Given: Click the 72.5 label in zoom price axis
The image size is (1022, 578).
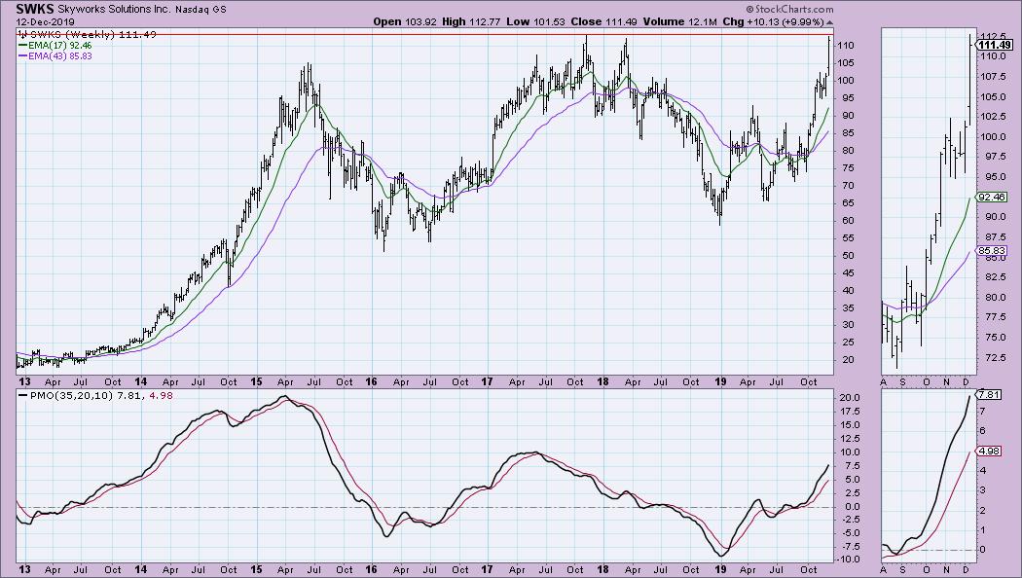Looking at the screenshot, I should (x=993, y=358).
